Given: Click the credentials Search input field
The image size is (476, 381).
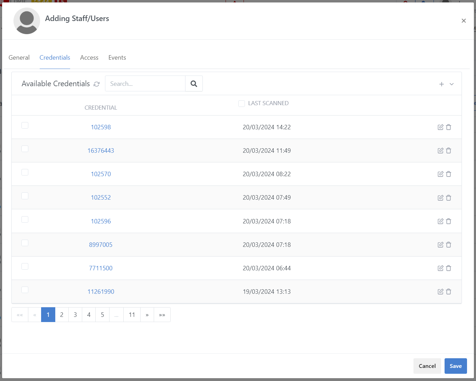Looking at the screenshot, I should click(145, 84).
